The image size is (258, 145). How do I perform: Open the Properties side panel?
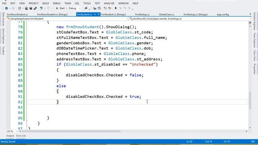click(254, 69)
